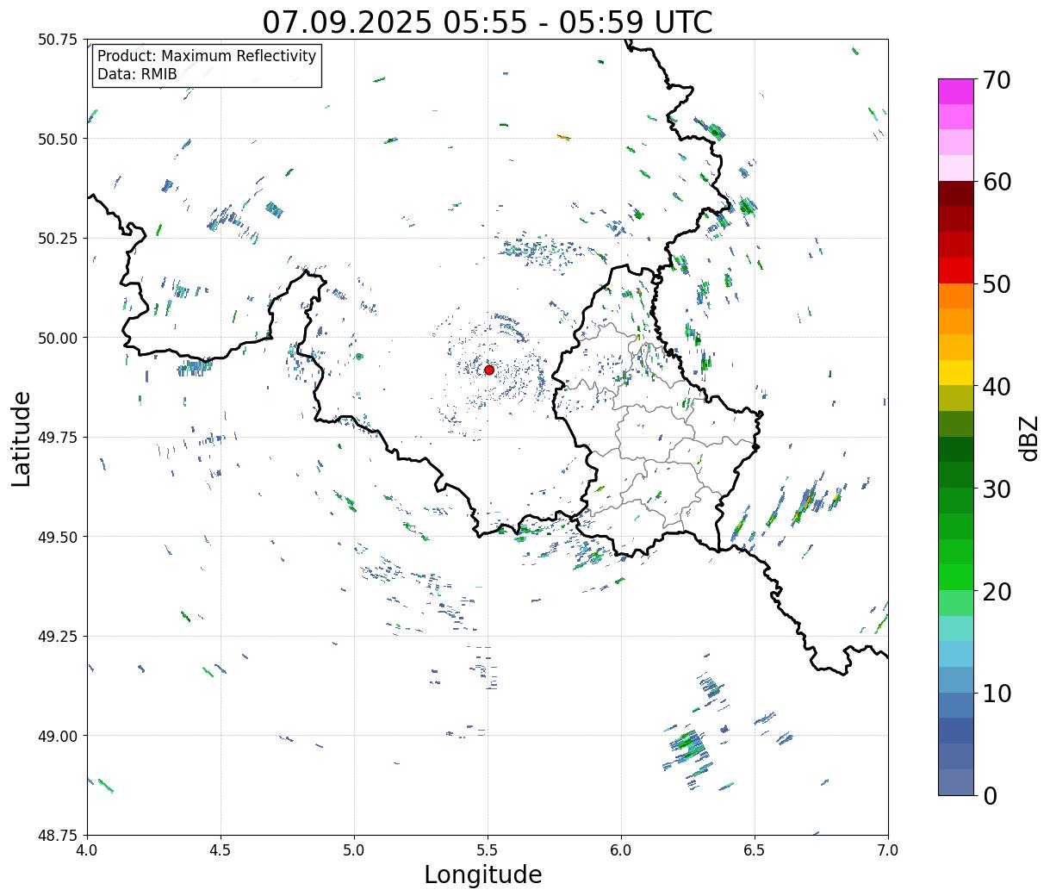Click the colorbar tick label 60
The height and width of the screenshot is (896, 1050).
click(x=997, y=182)
